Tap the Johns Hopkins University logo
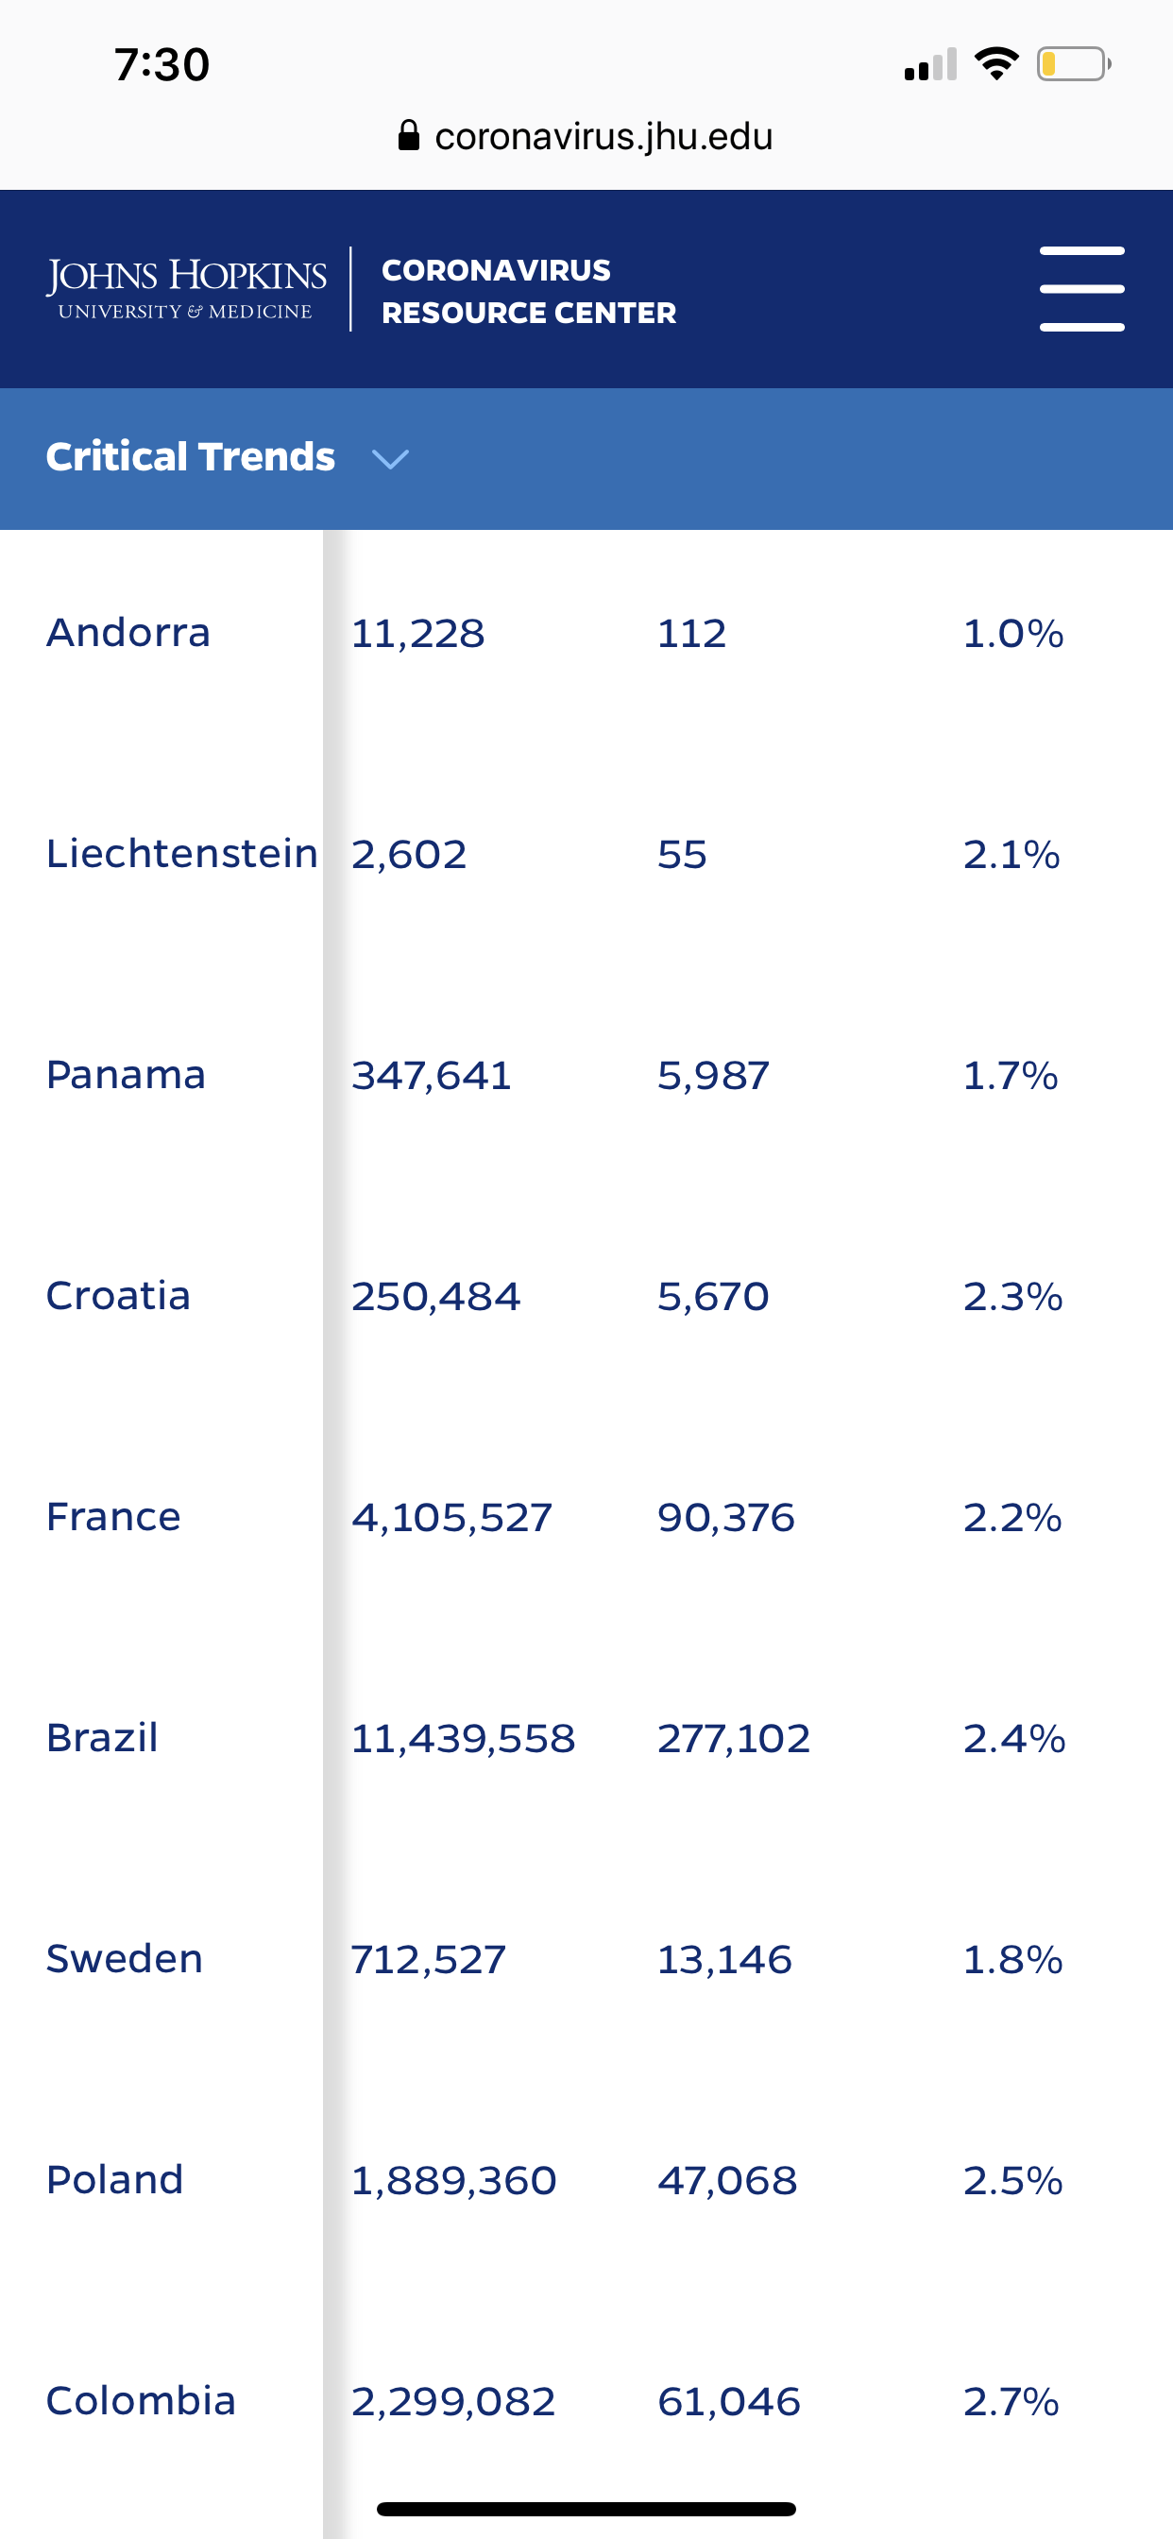This screenshot has height=2539, width=1173. tap(186, 288)
